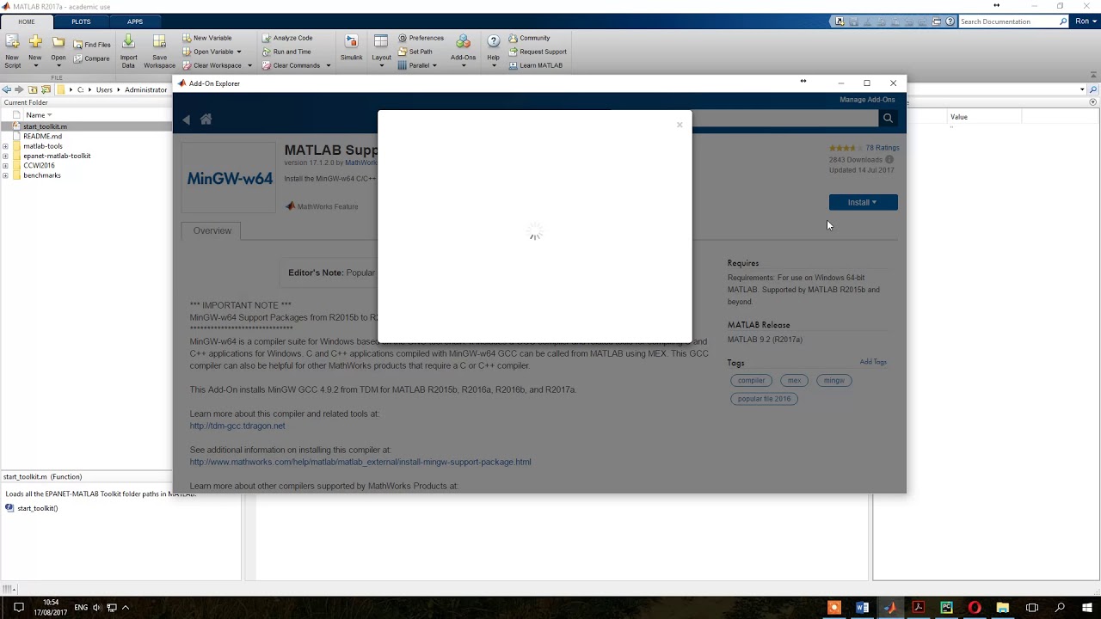Click the Compare files icon
Image resolution: width=1101 pixels, height=619 pixels.
(91, 58)
